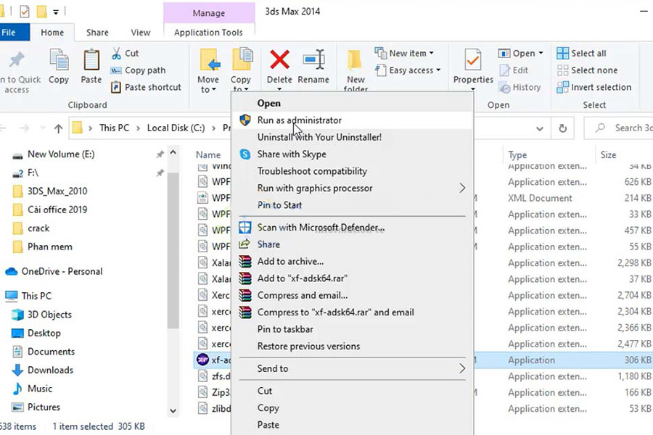
Task: Choose Pin to taskbar from context menu
Action: 353,329
